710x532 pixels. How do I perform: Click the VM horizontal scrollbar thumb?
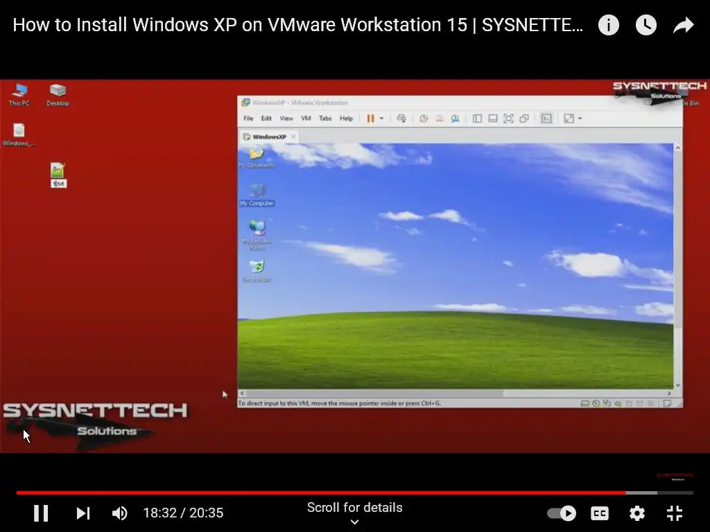click(375, 393)
